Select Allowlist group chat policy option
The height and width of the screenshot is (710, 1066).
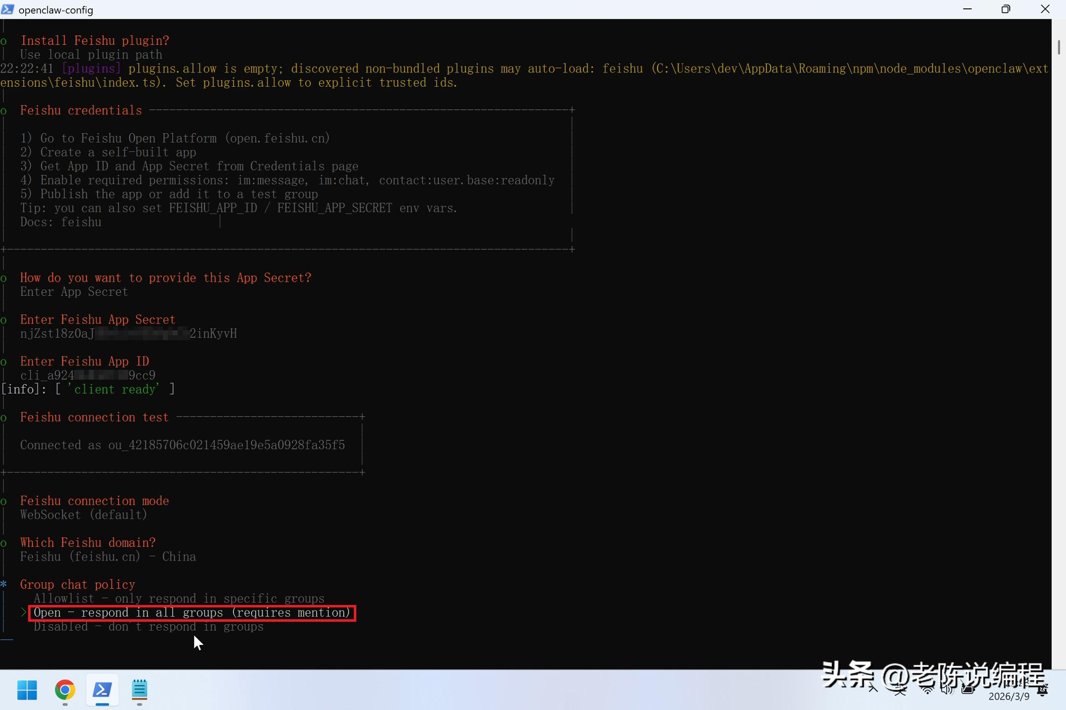pyautogui.click(x=179, y=599)
